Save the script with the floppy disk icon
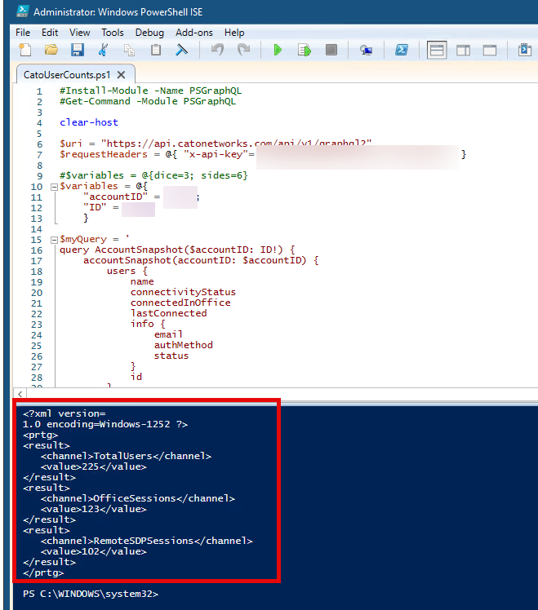The image size is (538, 610). (x=77, y=51)
